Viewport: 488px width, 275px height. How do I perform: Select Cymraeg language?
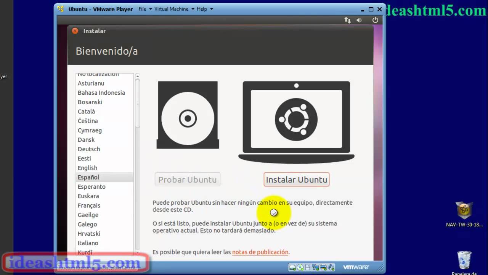pos(104,130)
